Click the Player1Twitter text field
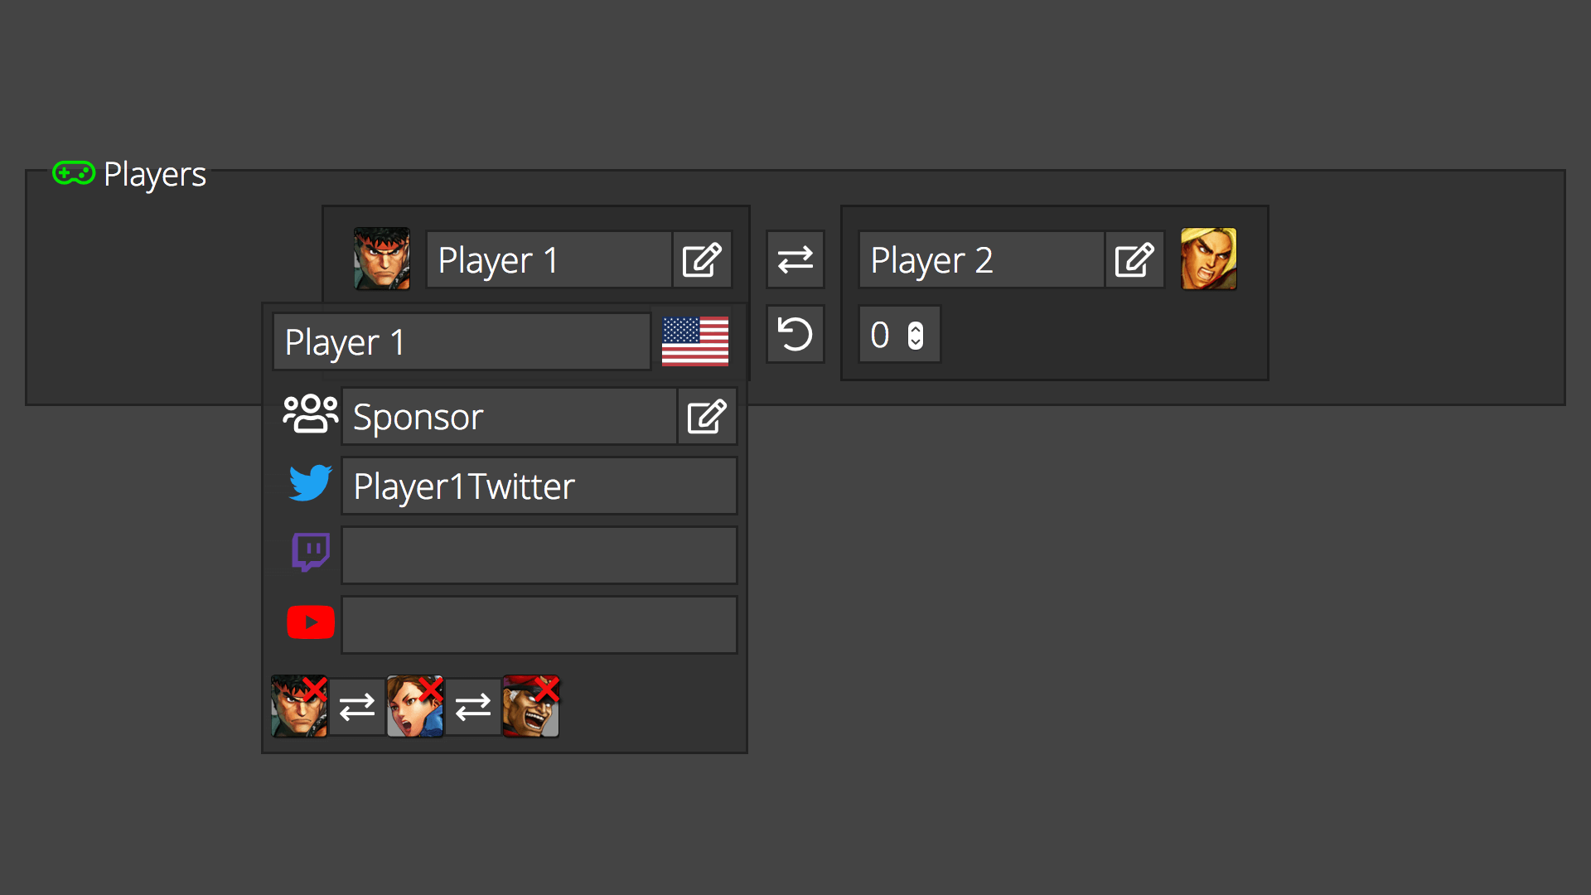Screen dimensions: 1591x895 click(539, 486)
